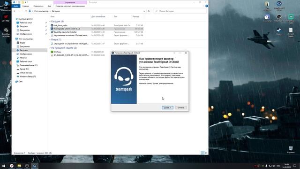Open Средства работы с приложениями tab
Viewport: 300px width, 169px height.
point(70,6)
